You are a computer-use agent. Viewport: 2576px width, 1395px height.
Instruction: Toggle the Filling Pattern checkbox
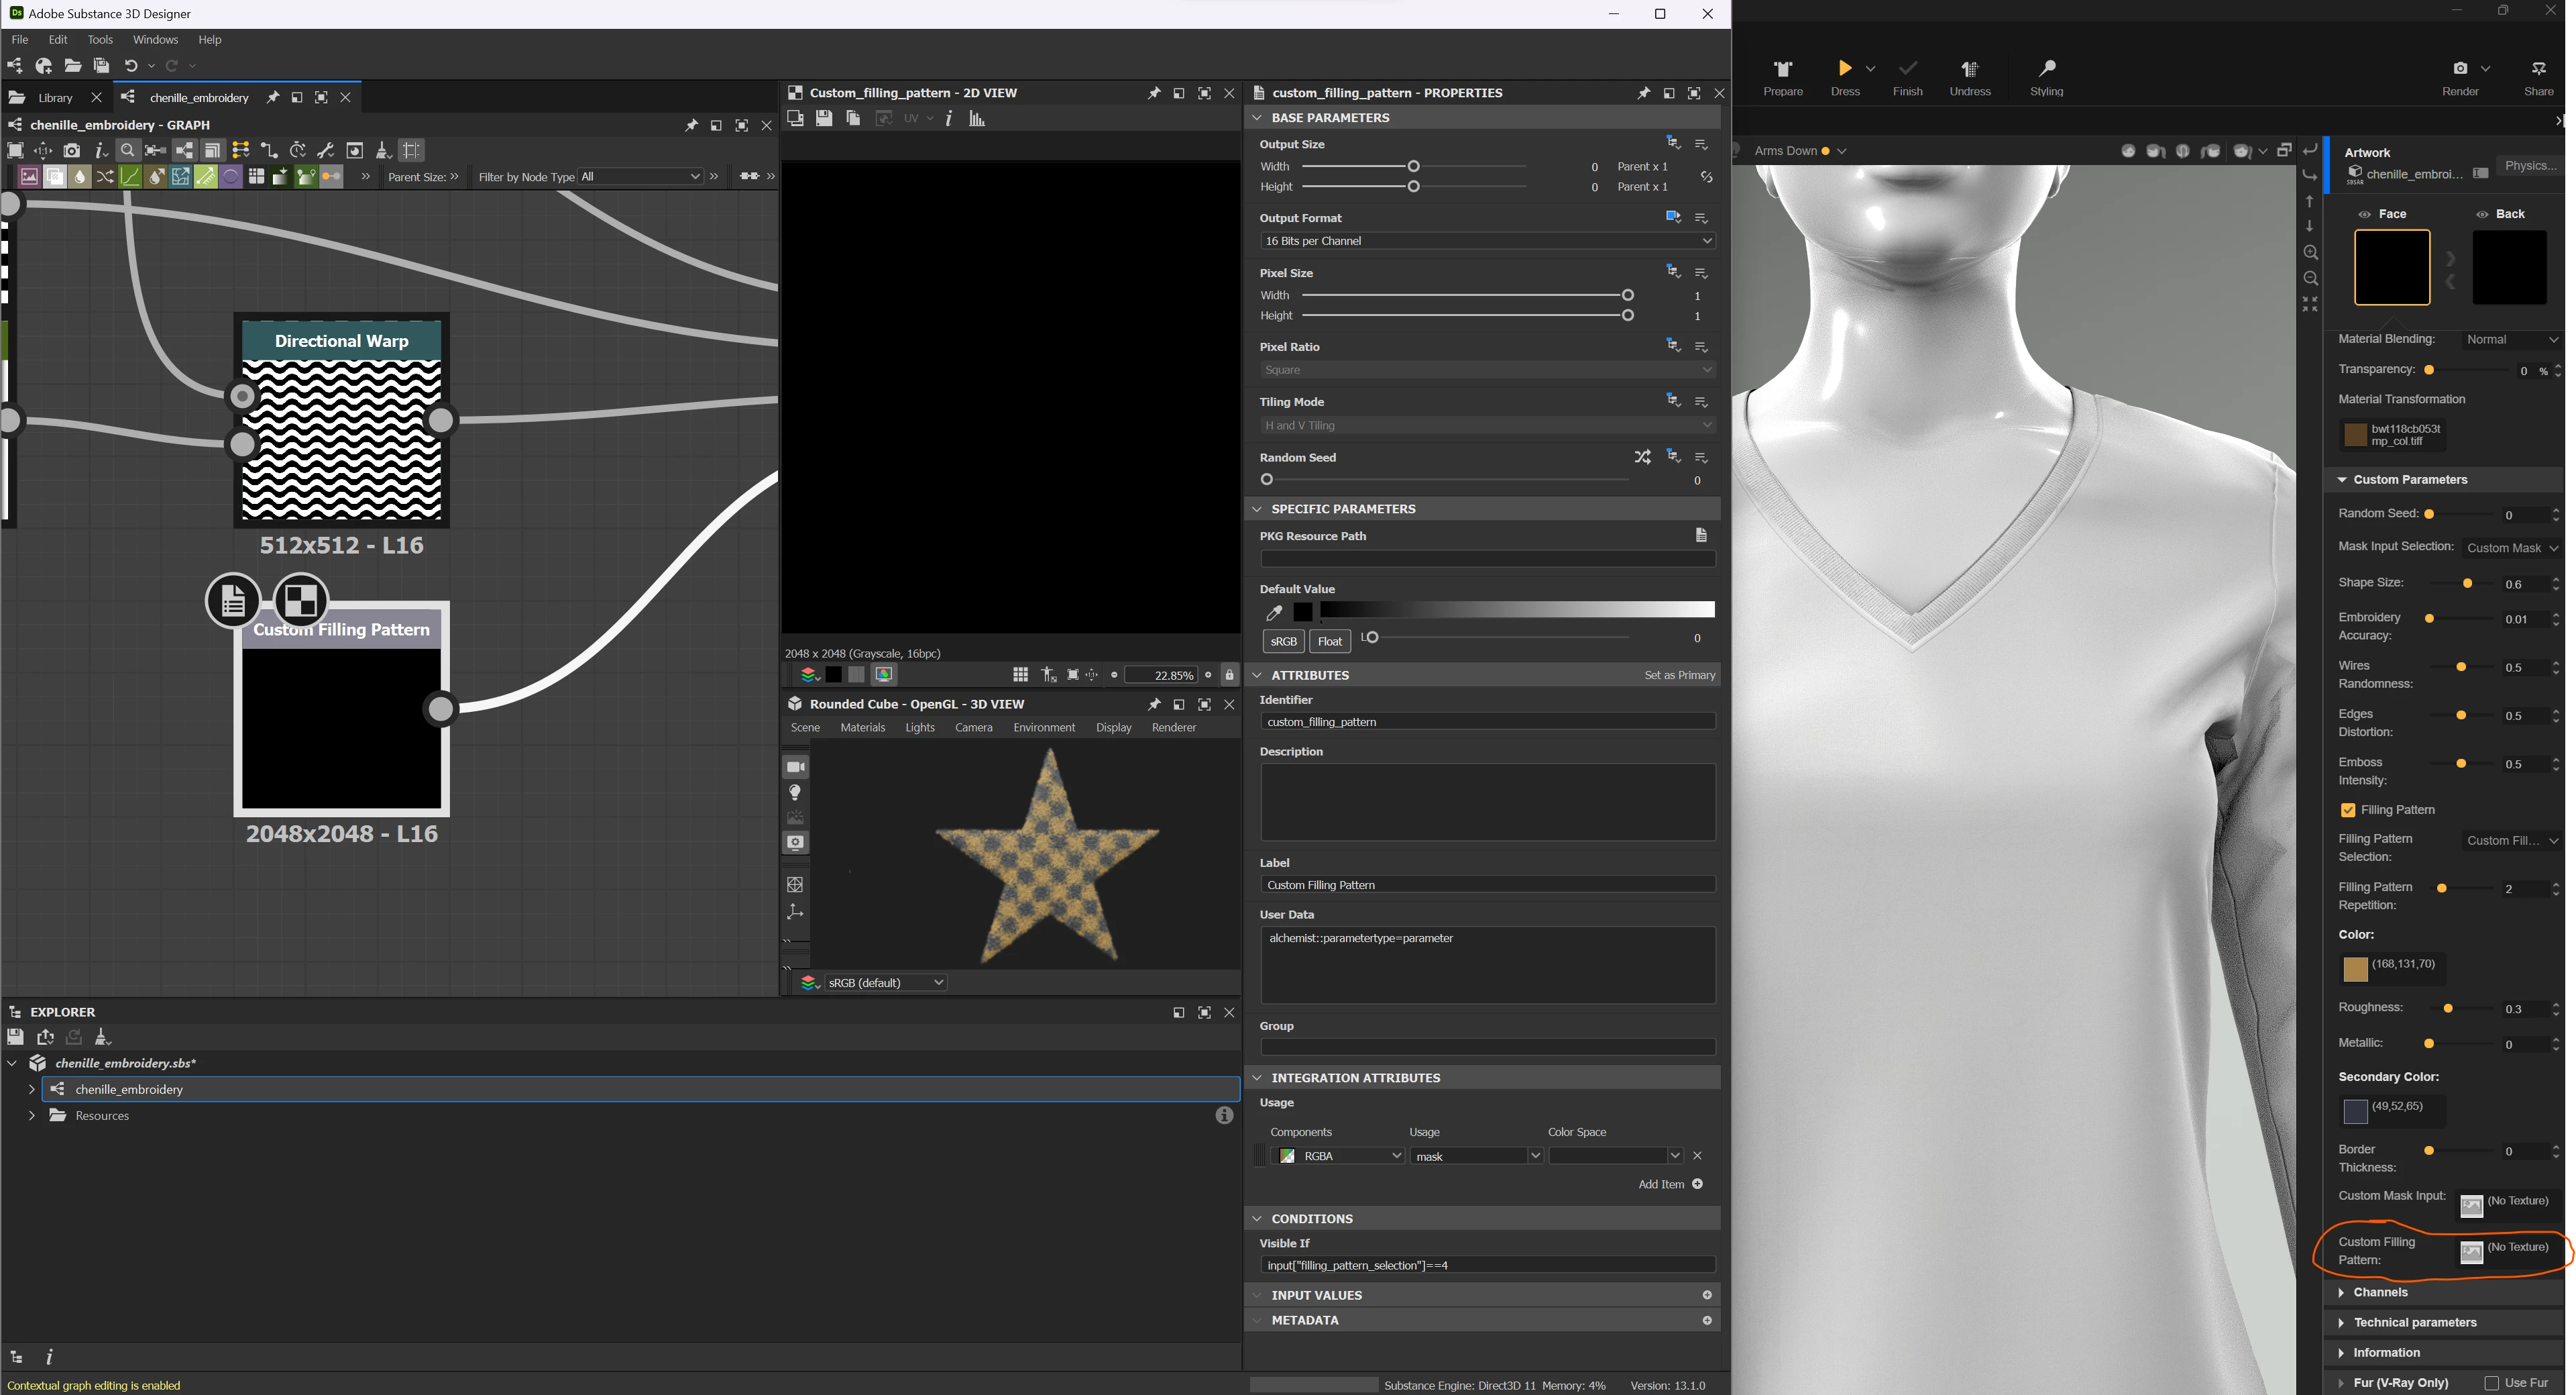(2348, 810)
